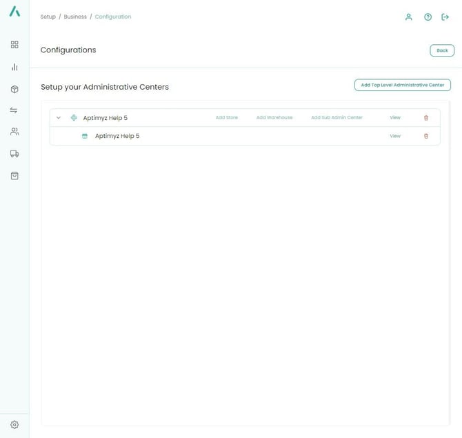Open the help question mark icon
The height and width of the screenshot is (438, 462).
click(x=428, y=17)
